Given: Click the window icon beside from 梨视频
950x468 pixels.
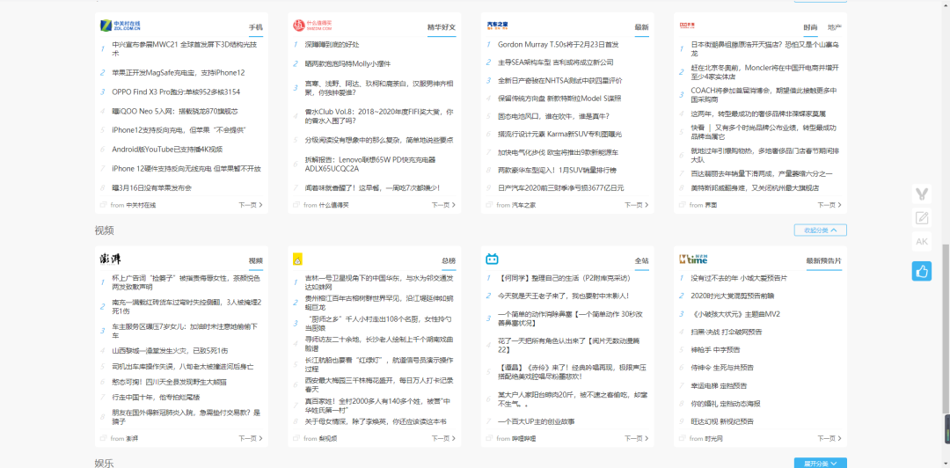Looking at the screenshot, I should click(x=296, y=438).
